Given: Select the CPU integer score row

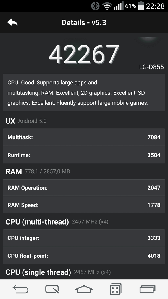Looking at the screenshot, I should tap(84, 238).
